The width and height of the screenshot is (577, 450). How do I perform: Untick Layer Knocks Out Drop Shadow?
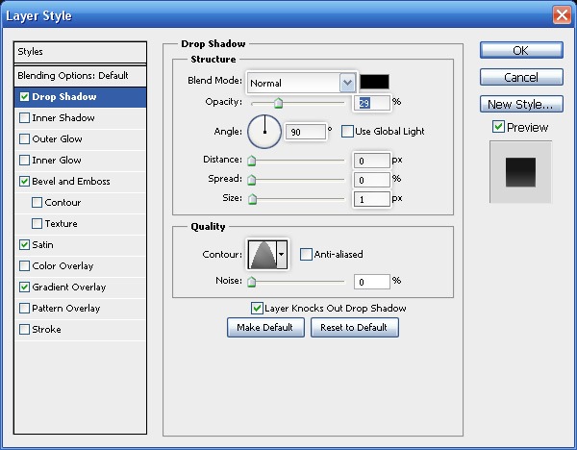(x=257, y=309)
